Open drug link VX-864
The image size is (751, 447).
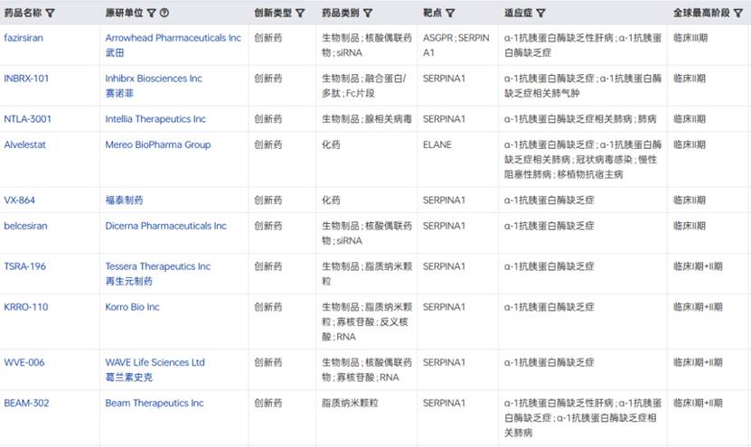pyautogui.click(x=20, y=200)
